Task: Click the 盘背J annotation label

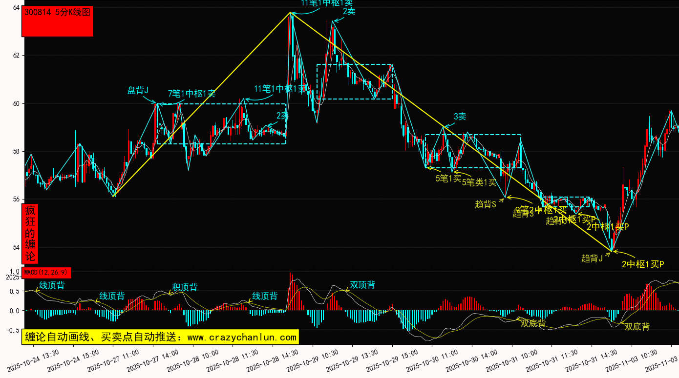Action: pos(138,90)
